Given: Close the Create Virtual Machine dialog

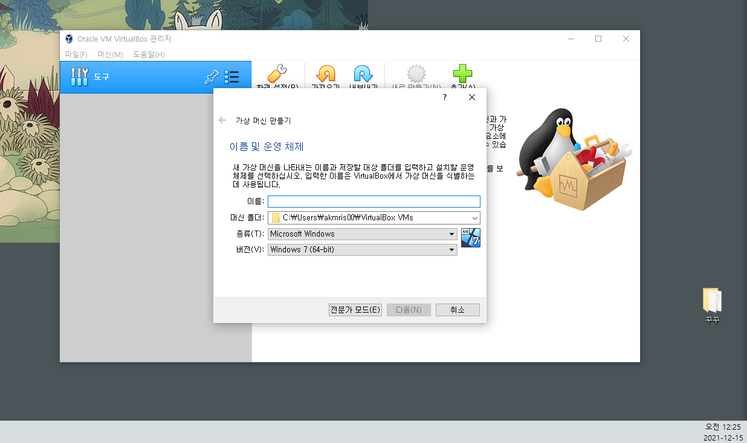Looking at the screenshot, I should (x=472, y=97).
